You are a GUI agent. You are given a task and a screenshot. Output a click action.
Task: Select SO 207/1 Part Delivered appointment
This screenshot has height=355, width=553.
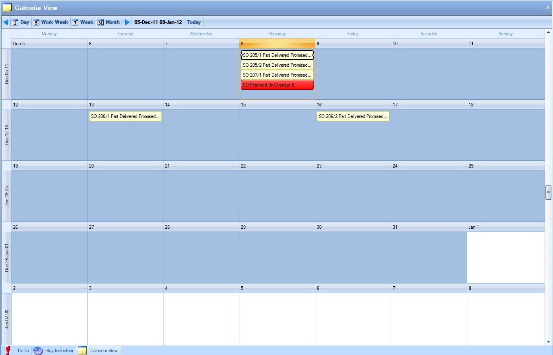pos(277,75)
